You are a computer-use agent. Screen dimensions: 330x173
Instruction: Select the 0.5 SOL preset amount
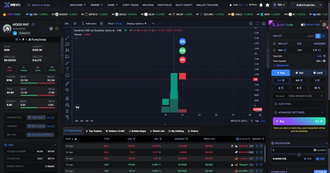[299, 80]
